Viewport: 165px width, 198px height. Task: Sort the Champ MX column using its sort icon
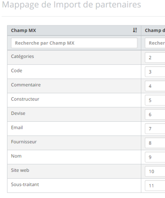click(x=135, y=30)
